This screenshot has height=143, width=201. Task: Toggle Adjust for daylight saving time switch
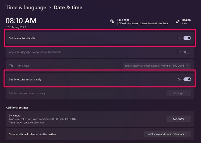(x=187, y=52)
